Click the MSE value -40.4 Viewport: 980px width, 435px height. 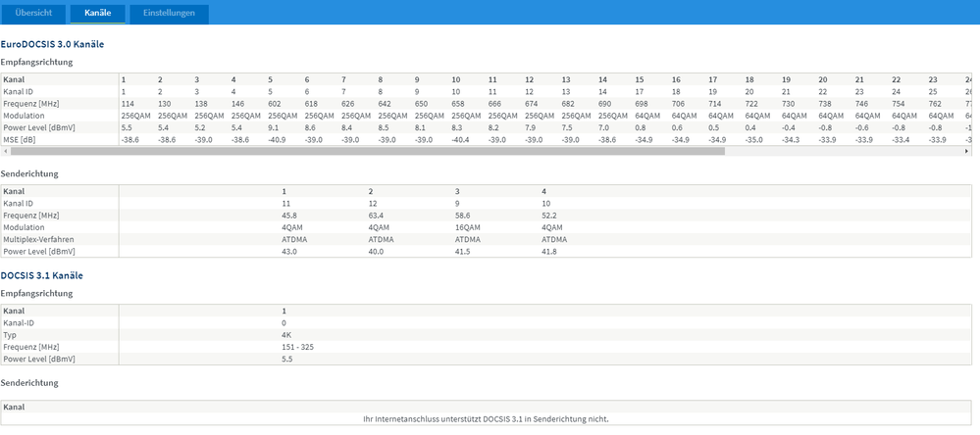(x=461, y=140)
